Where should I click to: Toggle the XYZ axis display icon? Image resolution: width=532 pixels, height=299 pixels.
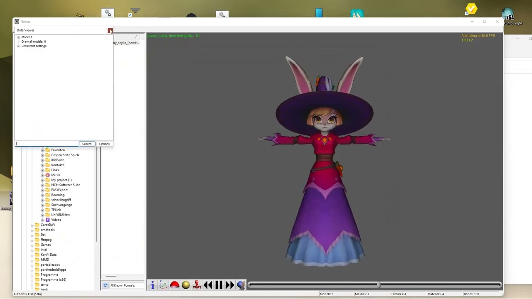click(x=163, y=285)
